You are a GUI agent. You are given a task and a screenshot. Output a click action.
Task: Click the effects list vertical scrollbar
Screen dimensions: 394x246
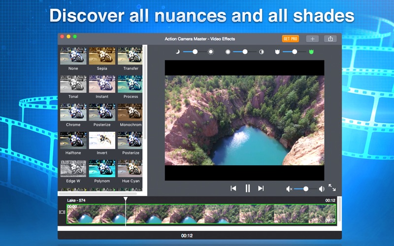(145, 93)
